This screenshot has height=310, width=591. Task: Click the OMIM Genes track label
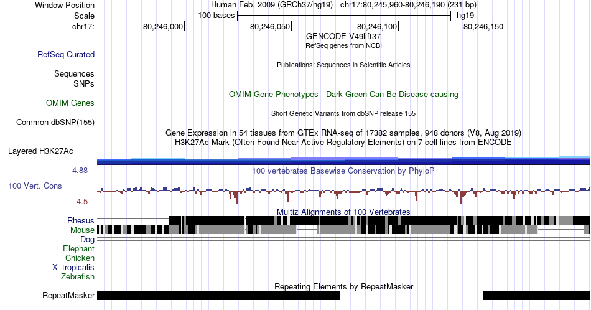(70, 103)
